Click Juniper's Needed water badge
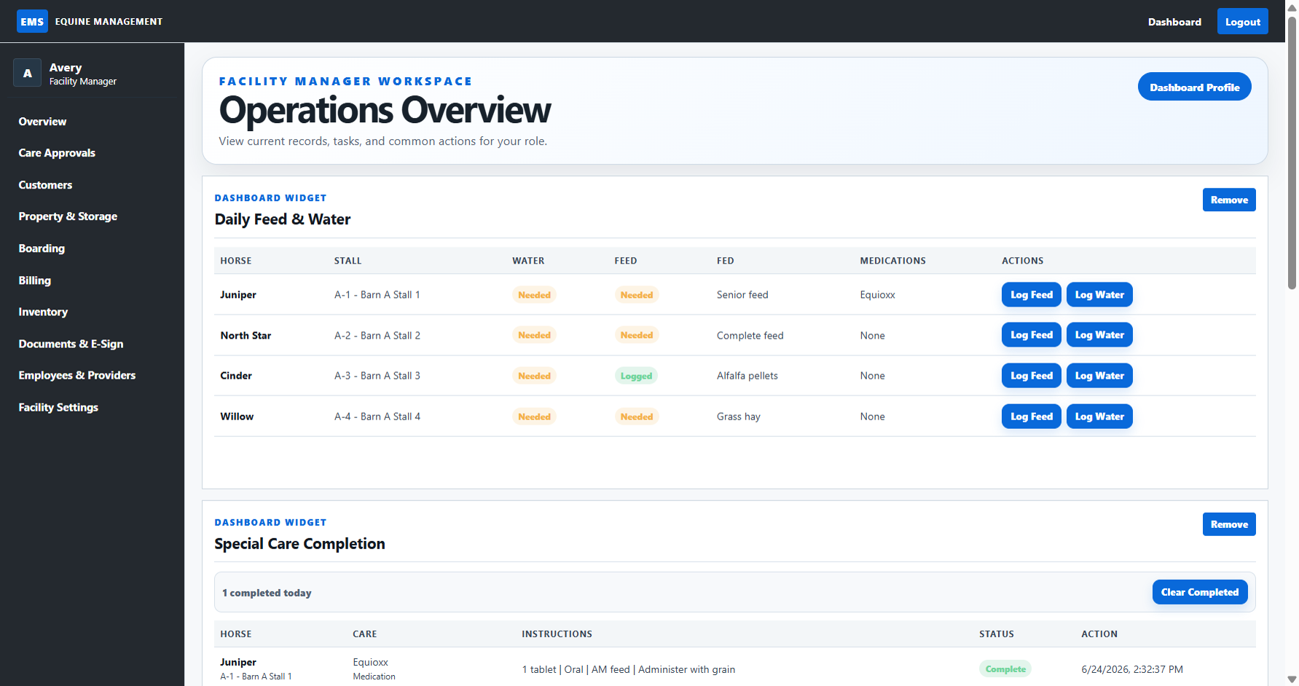Image resolution: width=1299 pixels, height=686 pixels. 534,295
